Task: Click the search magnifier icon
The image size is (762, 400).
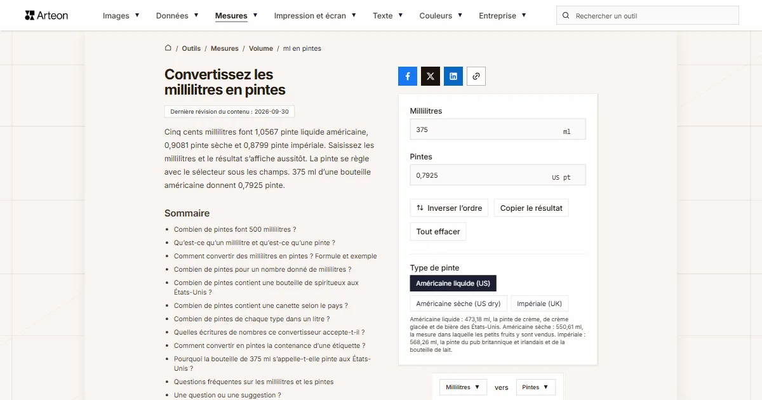Action: (x=566, y=15)
